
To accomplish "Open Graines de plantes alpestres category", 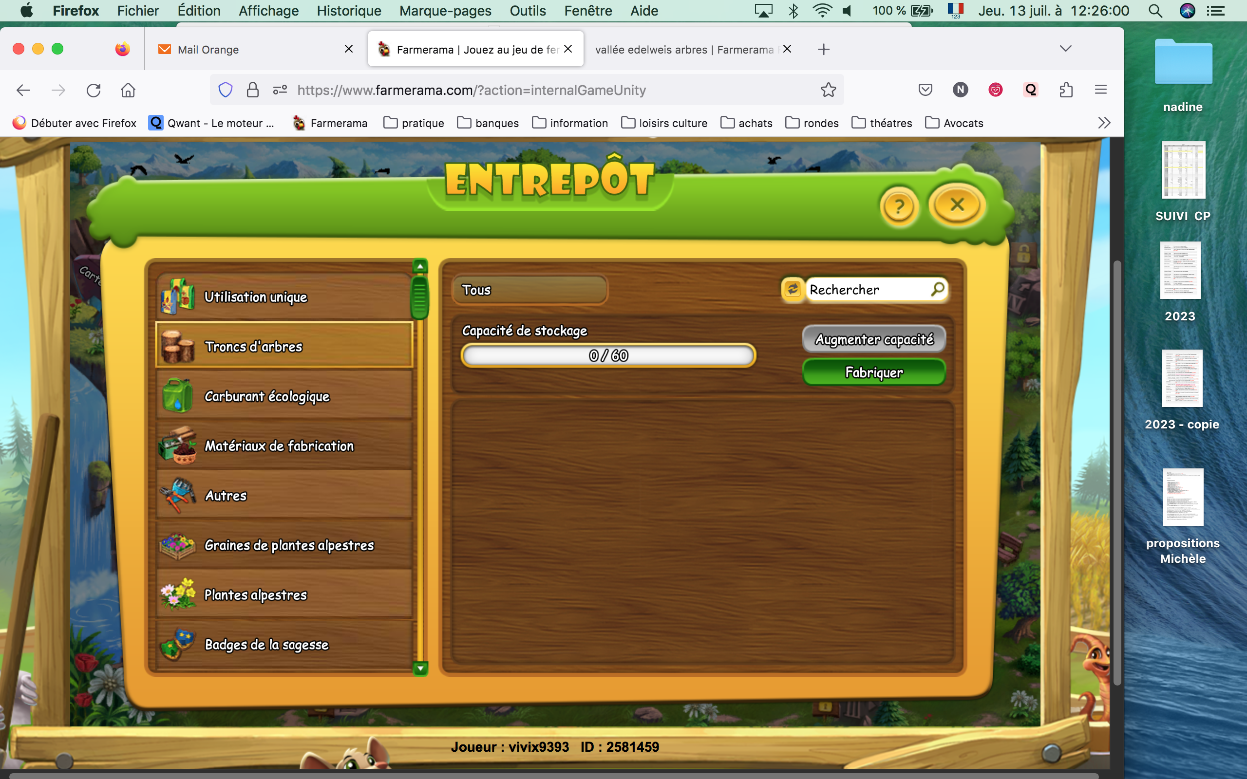I will [x=284, y=545].
